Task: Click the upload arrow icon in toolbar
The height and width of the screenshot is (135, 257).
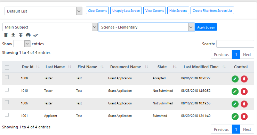Action: click(x=21, y=35)
